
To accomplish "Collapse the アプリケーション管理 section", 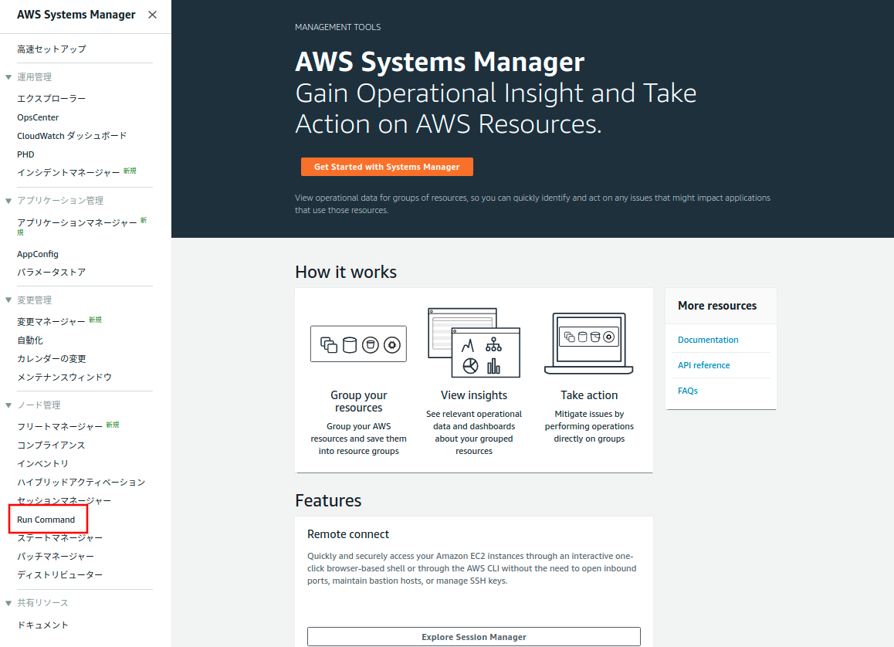I will pyautogui.click(x=7, y=200).
